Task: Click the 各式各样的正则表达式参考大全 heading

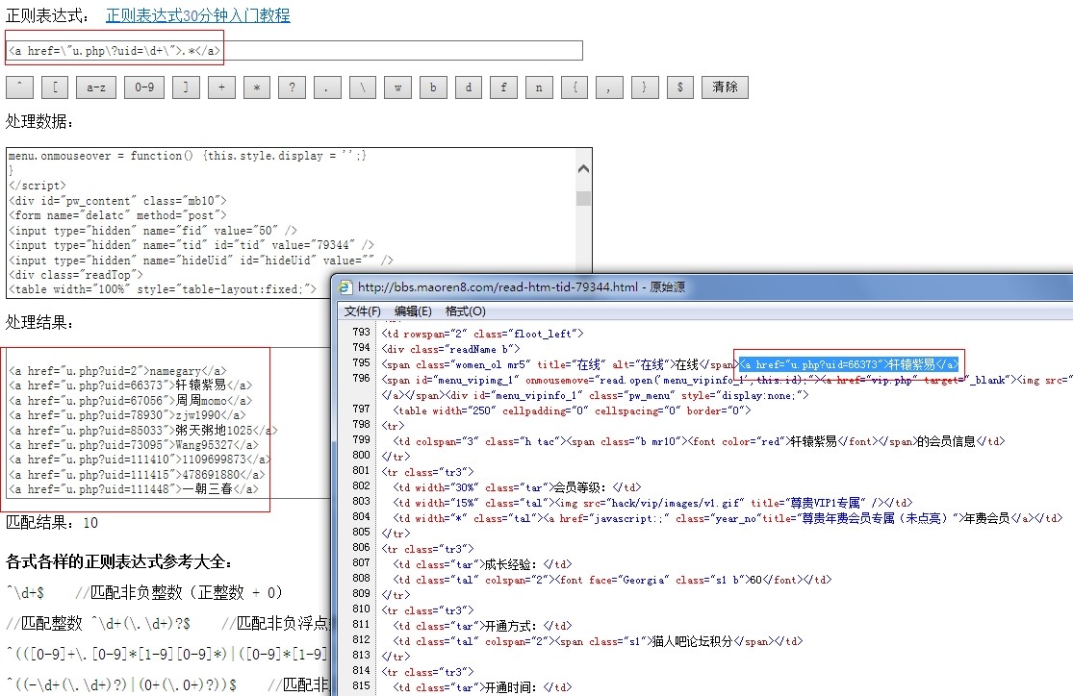Action: click(x=119, y=561)
